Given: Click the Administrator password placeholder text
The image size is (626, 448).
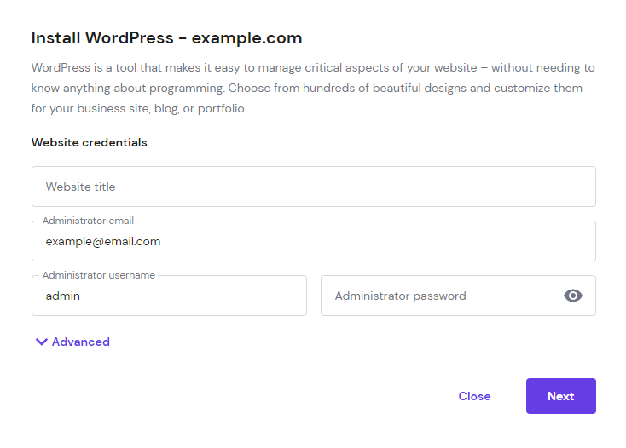Looking at the screenshot, I should [x=400, y=296].
